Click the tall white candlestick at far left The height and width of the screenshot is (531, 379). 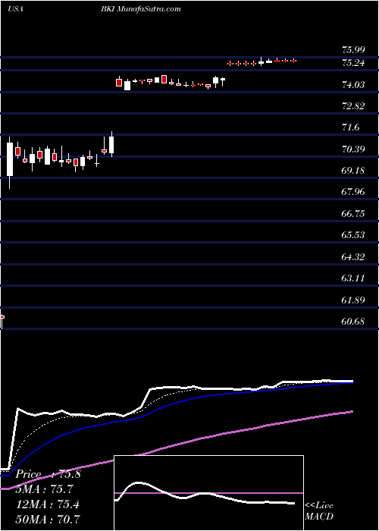(10, 159)
